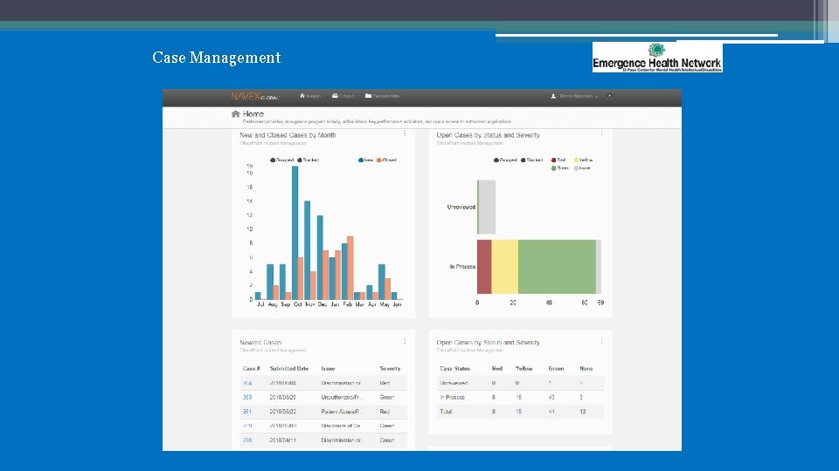Viewport: 839px width, 471px height.
Task: Open the Home tab in the nav bar
Action: tap(309, 96)
